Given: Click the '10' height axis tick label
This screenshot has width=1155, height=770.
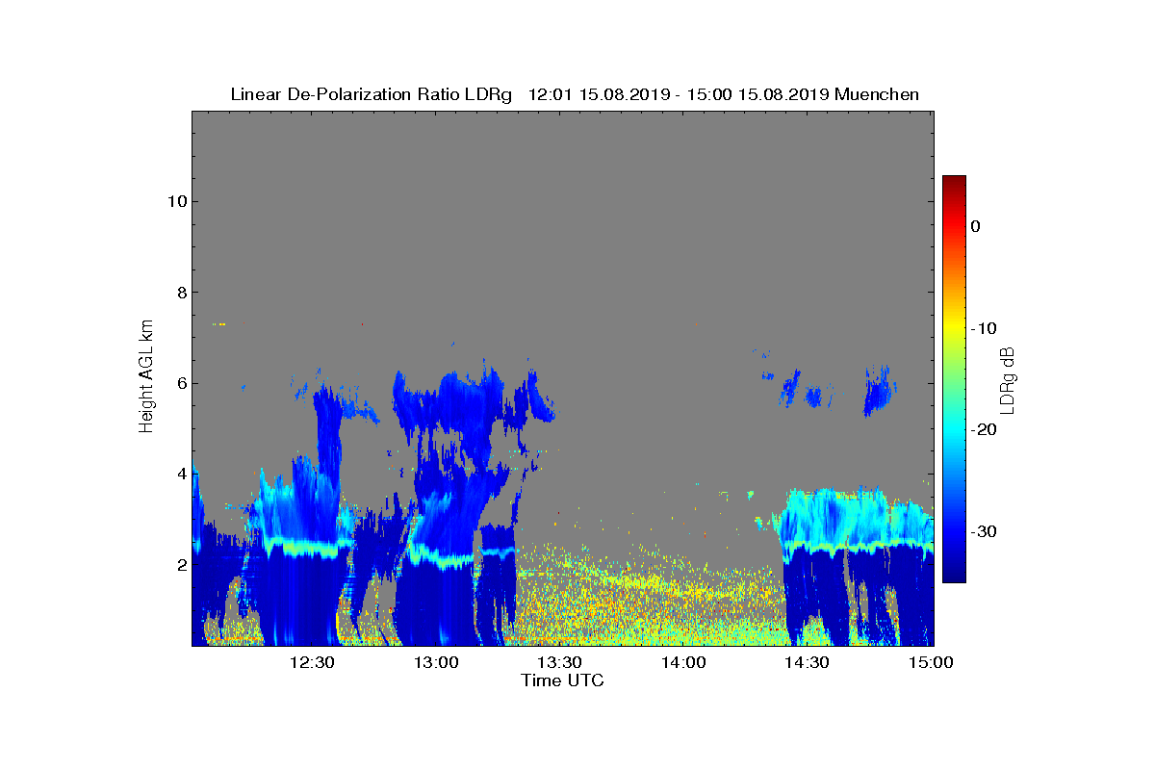Looking at the screenshot, I should click(x=175, y=201).
